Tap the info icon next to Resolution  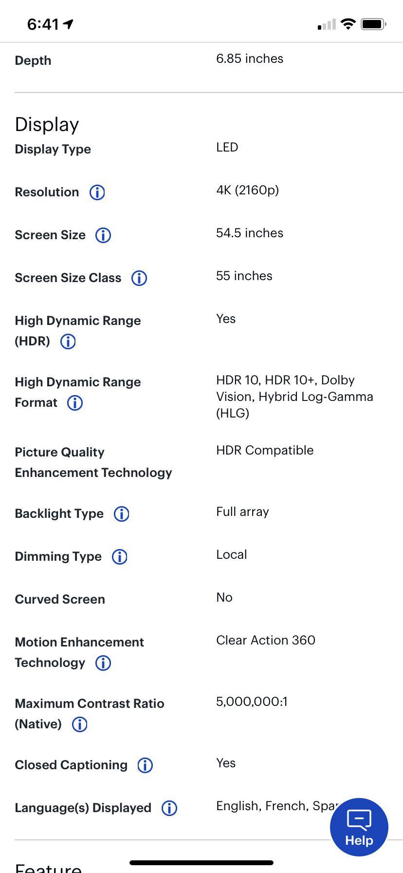[x=97, y=192]
